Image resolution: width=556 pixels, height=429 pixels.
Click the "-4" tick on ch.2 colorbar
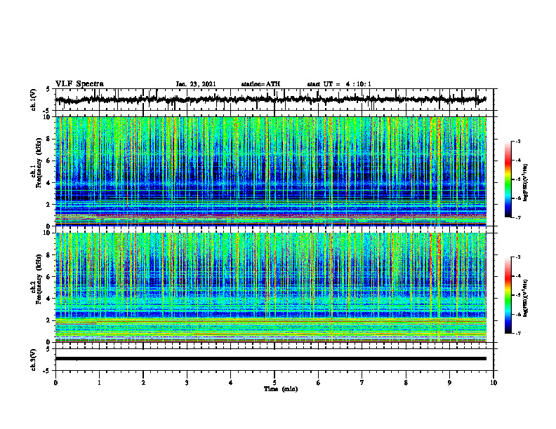[518, 276]
